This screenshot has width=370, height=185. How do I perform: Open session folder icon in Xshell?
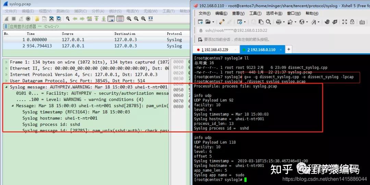[208, 22]
